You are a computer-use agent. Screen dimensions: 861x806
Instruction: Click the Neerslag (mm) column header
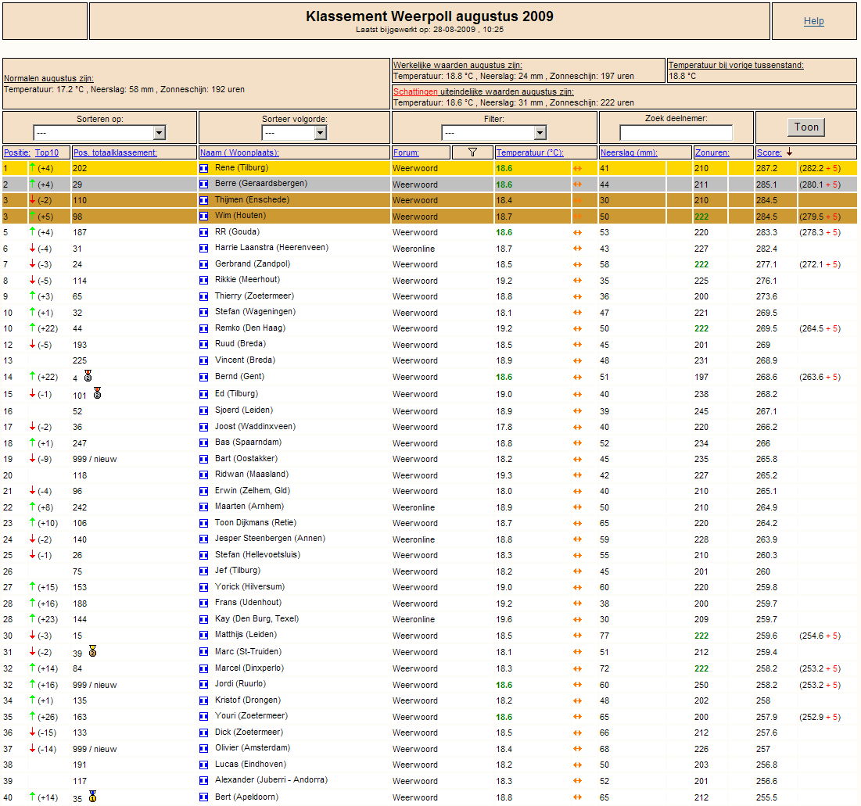[628, 152]
